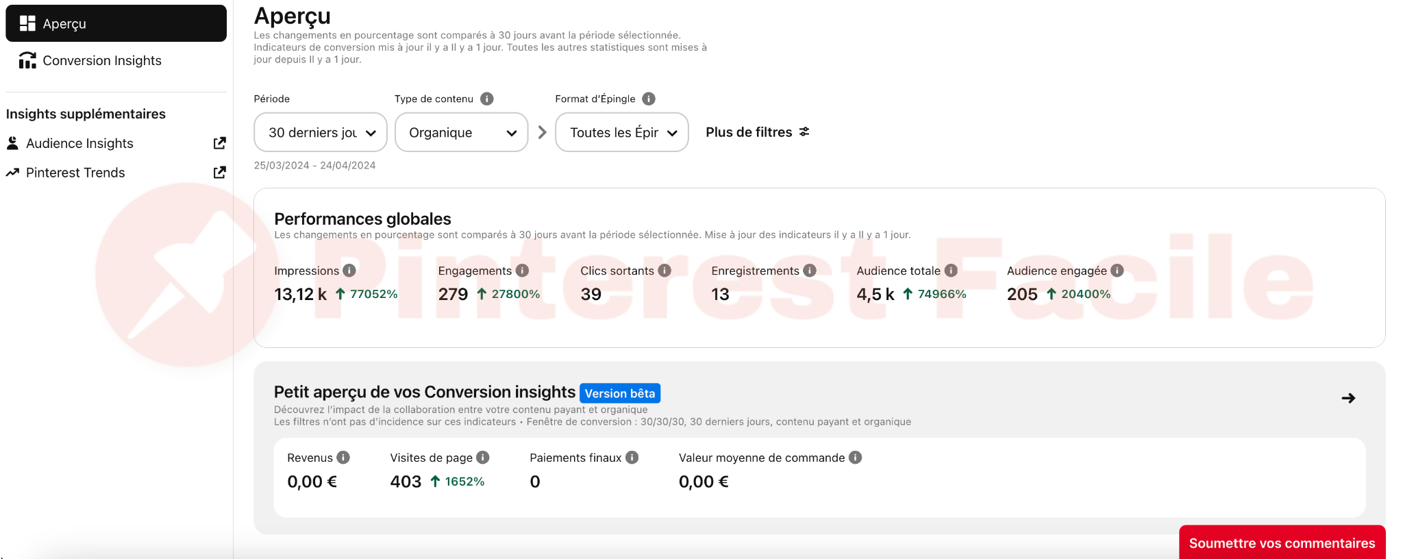The width and height of the screenshot is (1403, 559).
Task: Click the Paiements finaux value 0
Action: [x=535, y=482]
